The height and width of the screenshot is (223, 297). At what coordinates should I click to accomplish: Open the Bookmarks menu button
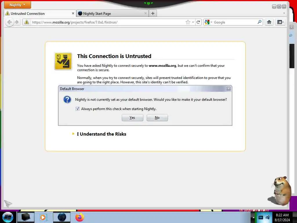280,22
